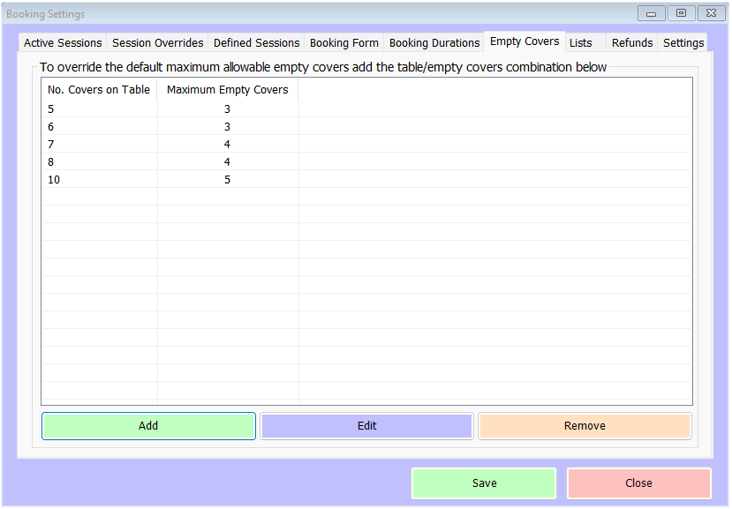The width and height of the screenshot is (732, 509).
Task: Open the Refunds tab
Action: [x=632, y=42]
